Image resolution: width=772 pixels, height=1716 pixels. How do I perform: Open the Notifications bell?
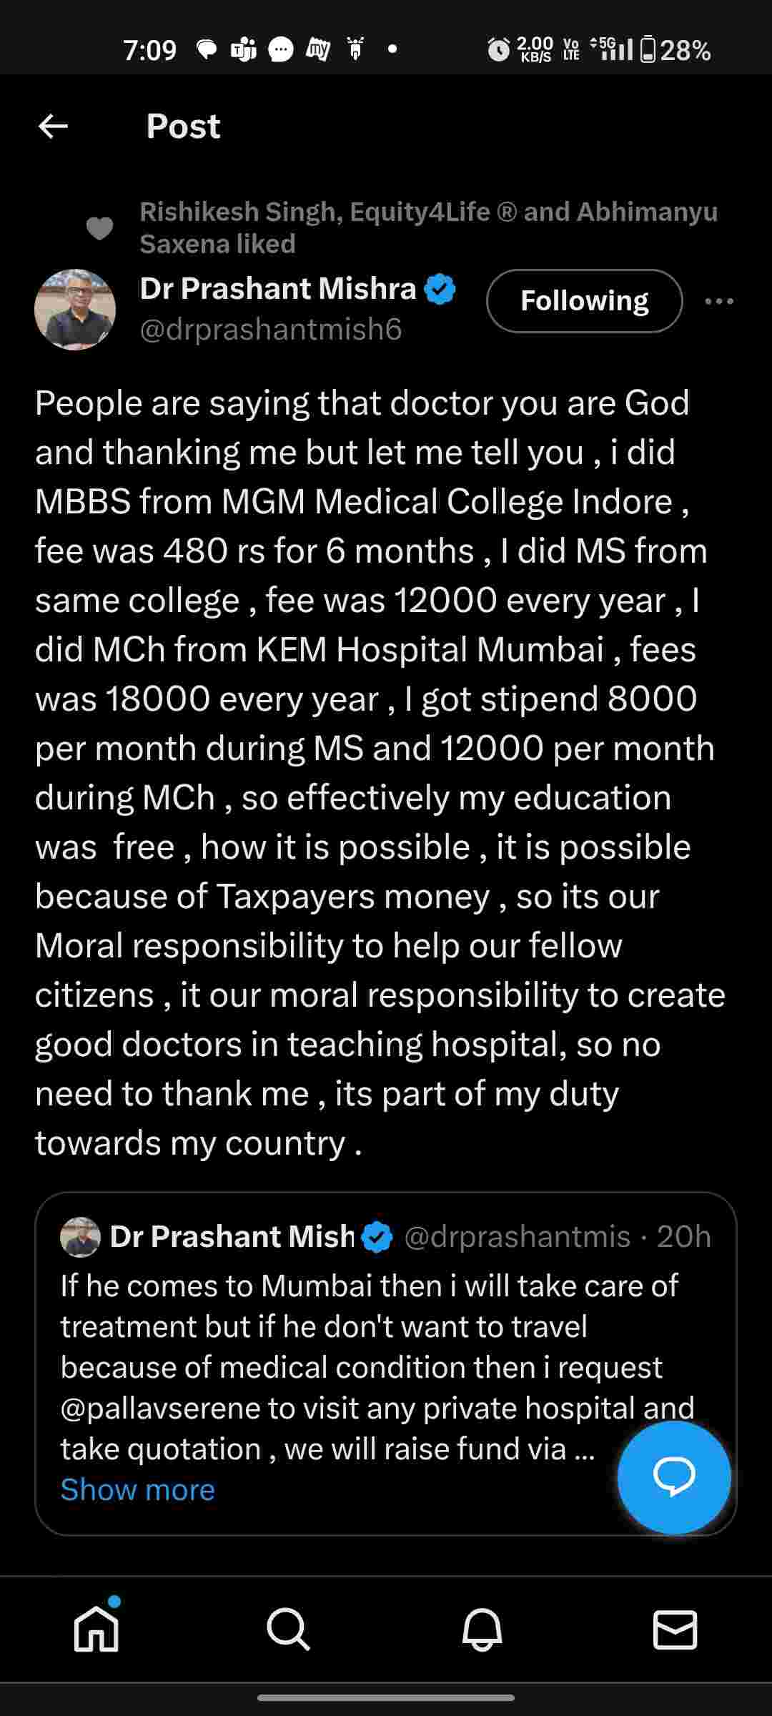pyautogui.click(x=482, y=1629)
